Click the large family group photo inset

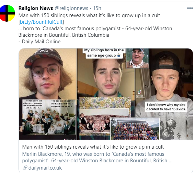(135, 129)
